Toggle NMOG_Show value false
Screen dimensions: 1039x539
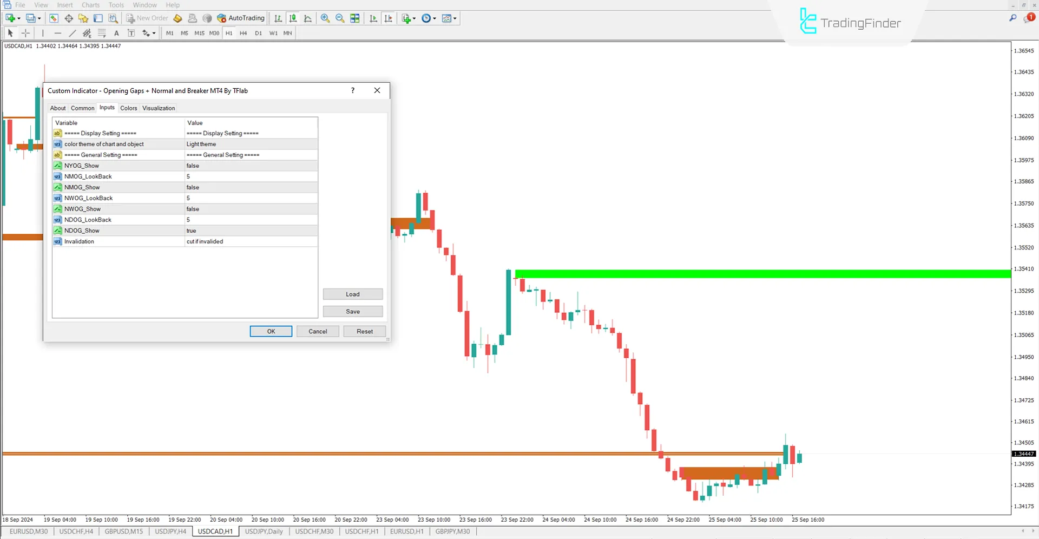tap(251, 187)
